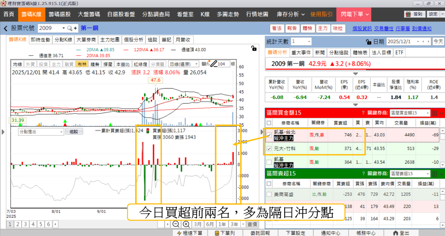This screenshot has height=236, width=445.
Task: Switch to the 主力地圖 tab
Action: click(110, 40)
